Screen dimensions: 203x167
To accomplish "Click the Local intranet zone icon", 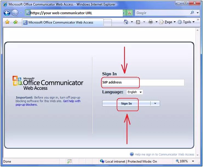I will 102,161.
